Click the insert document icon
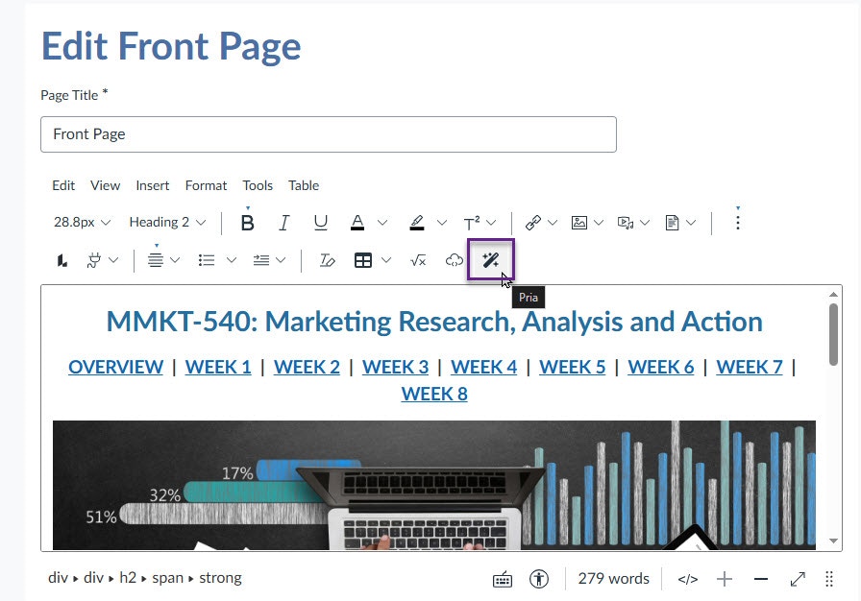861x601 pixels. click(x=672, y=223)
